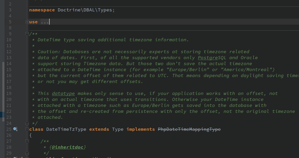Click the DateTimeTzType class name
This screenshot has width=299, height=158.
pyautogui.click(x=66, y=129)
